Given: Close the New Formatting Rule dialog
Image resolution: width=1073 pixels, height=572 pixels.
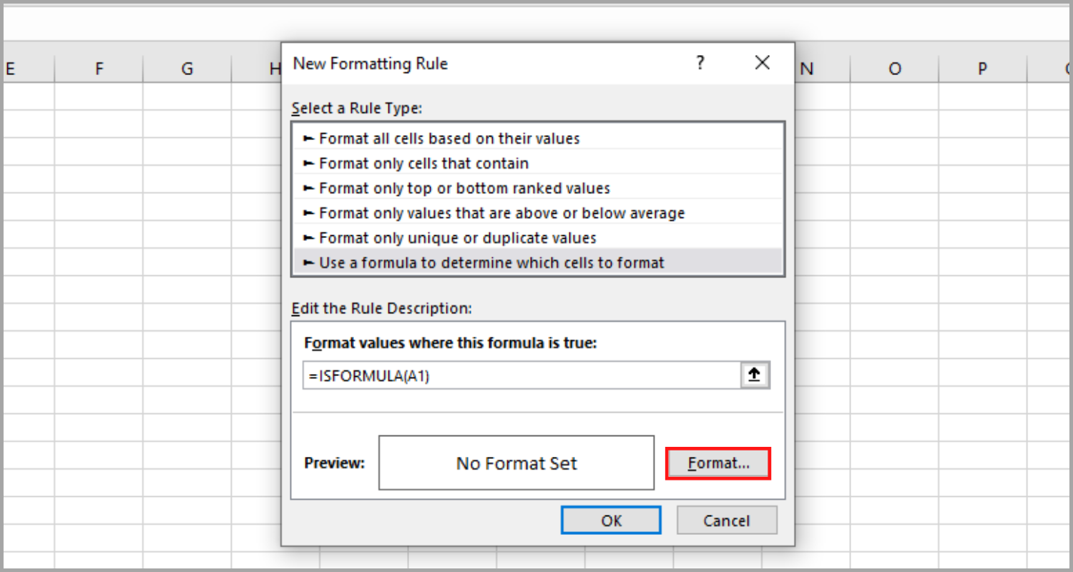Looking at the screenshot, I should 762,63.
